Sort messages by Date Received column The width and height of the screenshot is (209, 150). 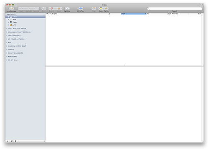coord(178,14)
